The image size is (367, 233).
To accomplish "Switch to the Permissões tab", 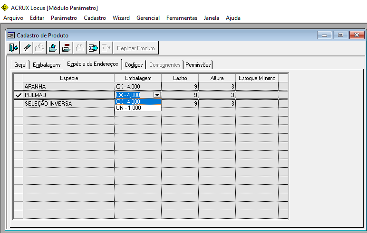I will coord(198,64).
